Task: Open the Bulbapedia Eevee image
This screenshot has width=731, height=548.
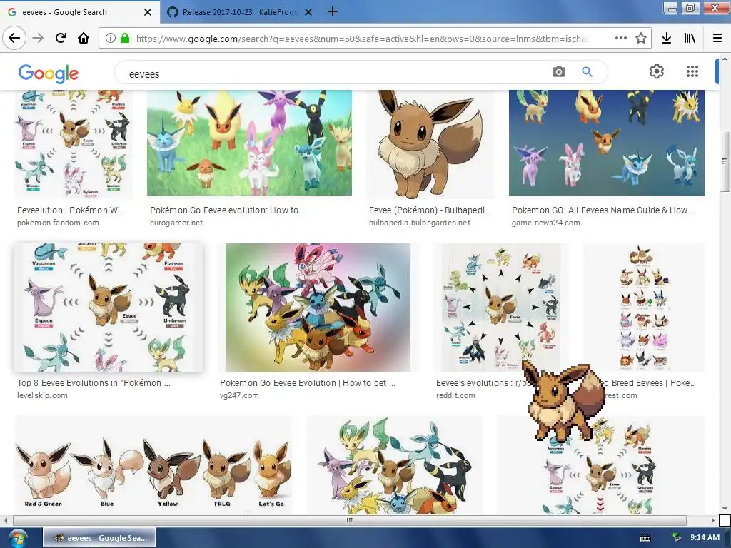Action: pos(430,144)
